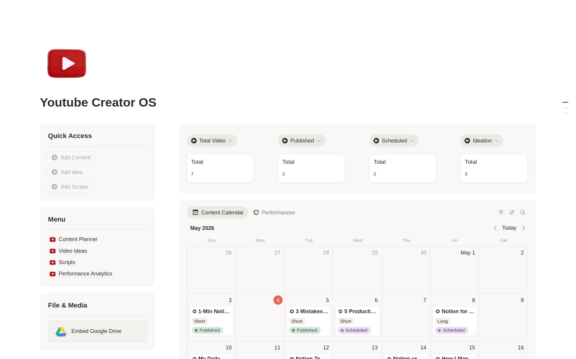Click the Published tag on 3 Mistakes card
576x359 pixels.
point(304,330)
